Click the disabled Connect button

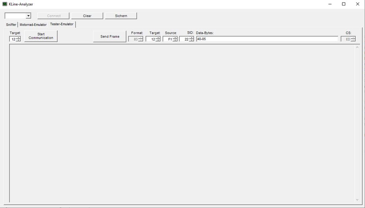[x=54, y=16]
